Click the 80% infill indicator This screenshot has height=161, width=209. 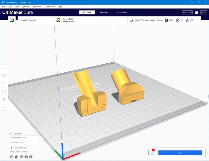[169, 20]
